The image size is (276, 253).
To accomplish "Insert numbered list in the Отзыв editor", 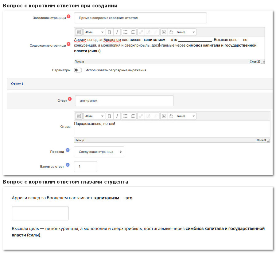I will point(133,116).
